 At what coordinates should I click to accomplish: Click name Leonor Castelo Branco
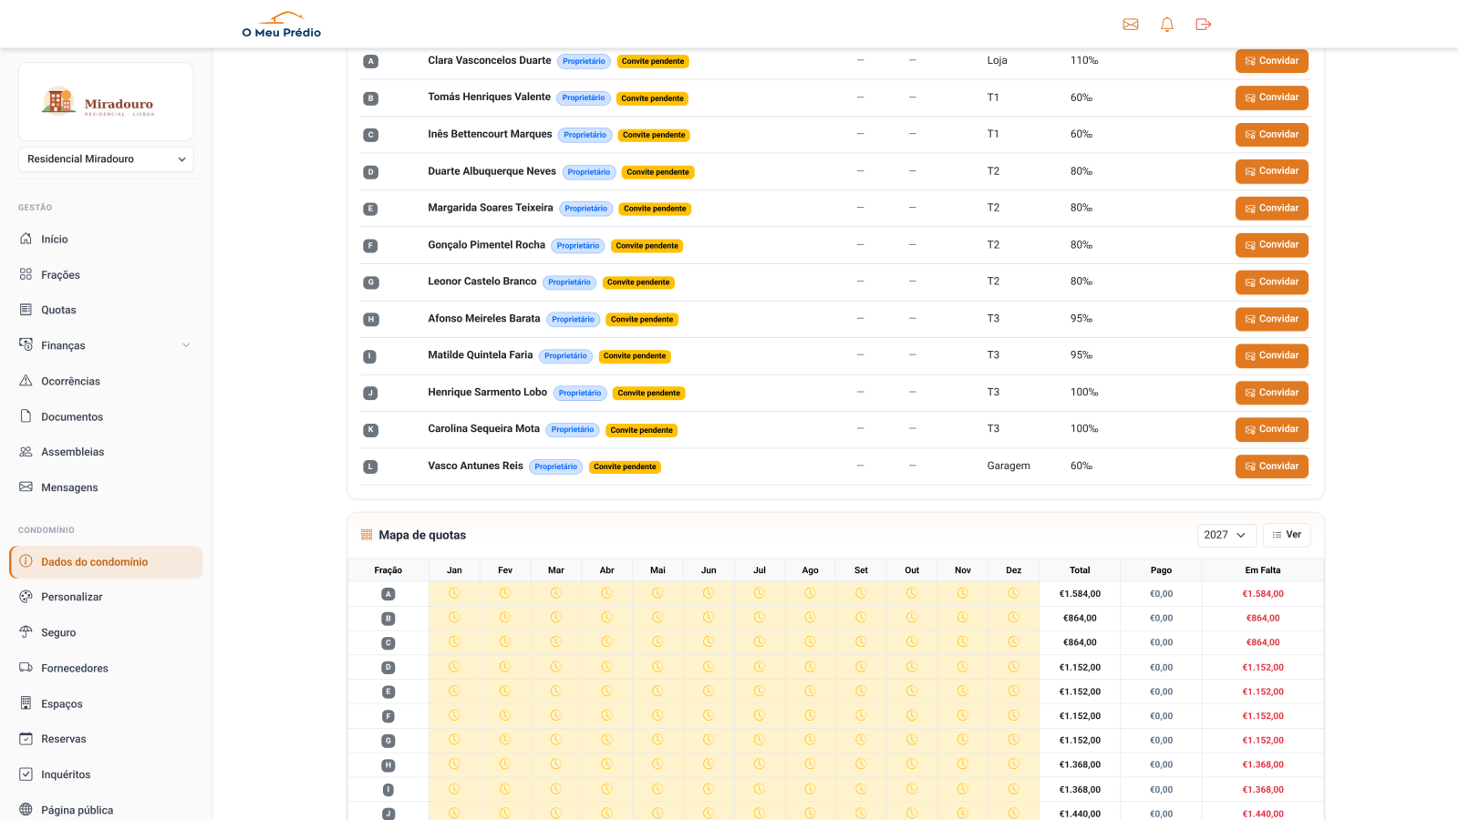482,282
